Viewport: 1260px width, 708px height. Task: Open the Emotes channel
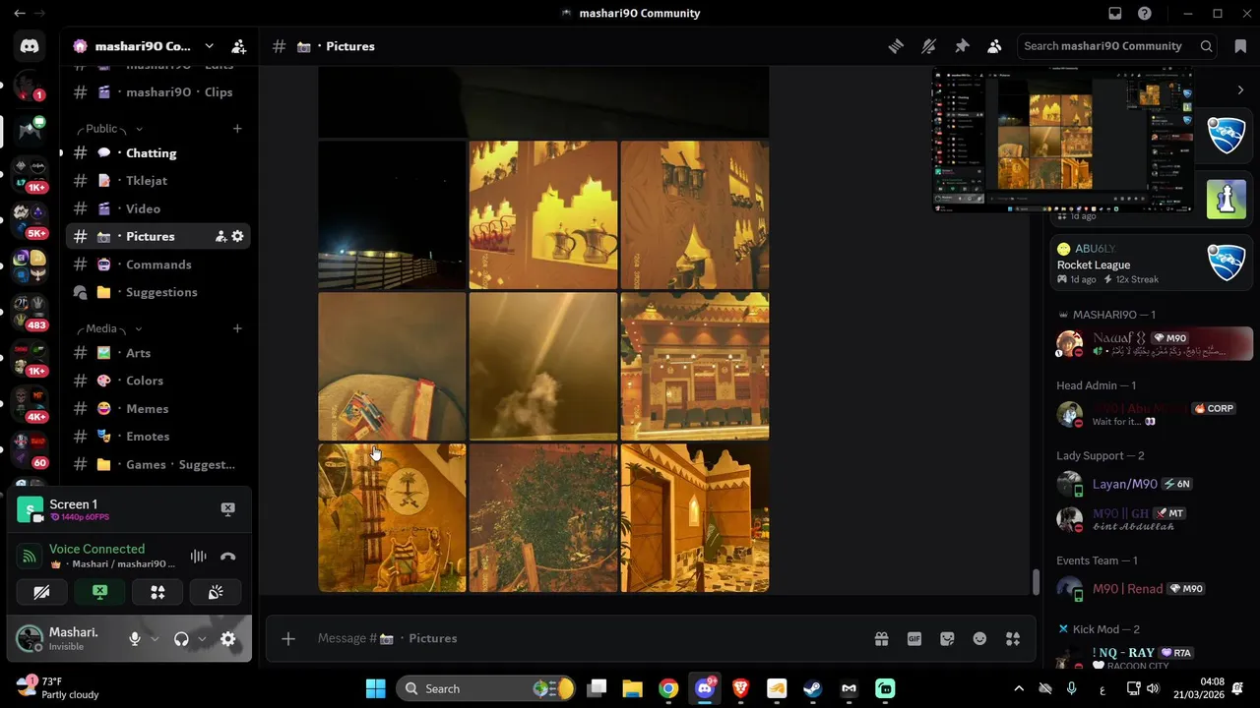pos(157,437)
